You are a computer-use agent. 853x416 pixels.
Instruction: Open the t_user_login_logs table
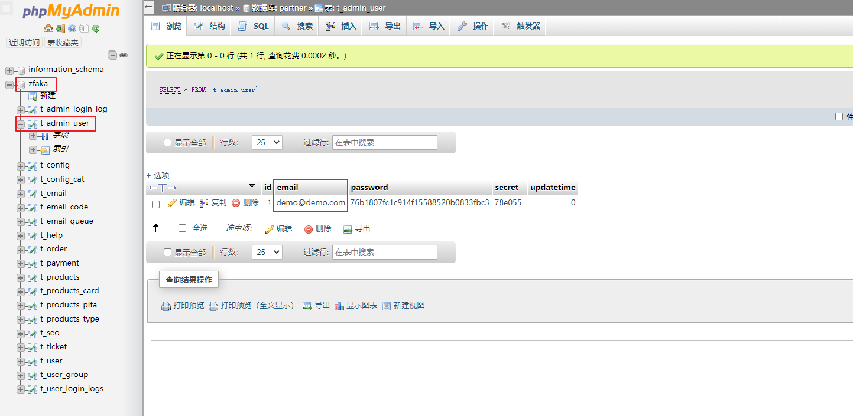[72, 389]
